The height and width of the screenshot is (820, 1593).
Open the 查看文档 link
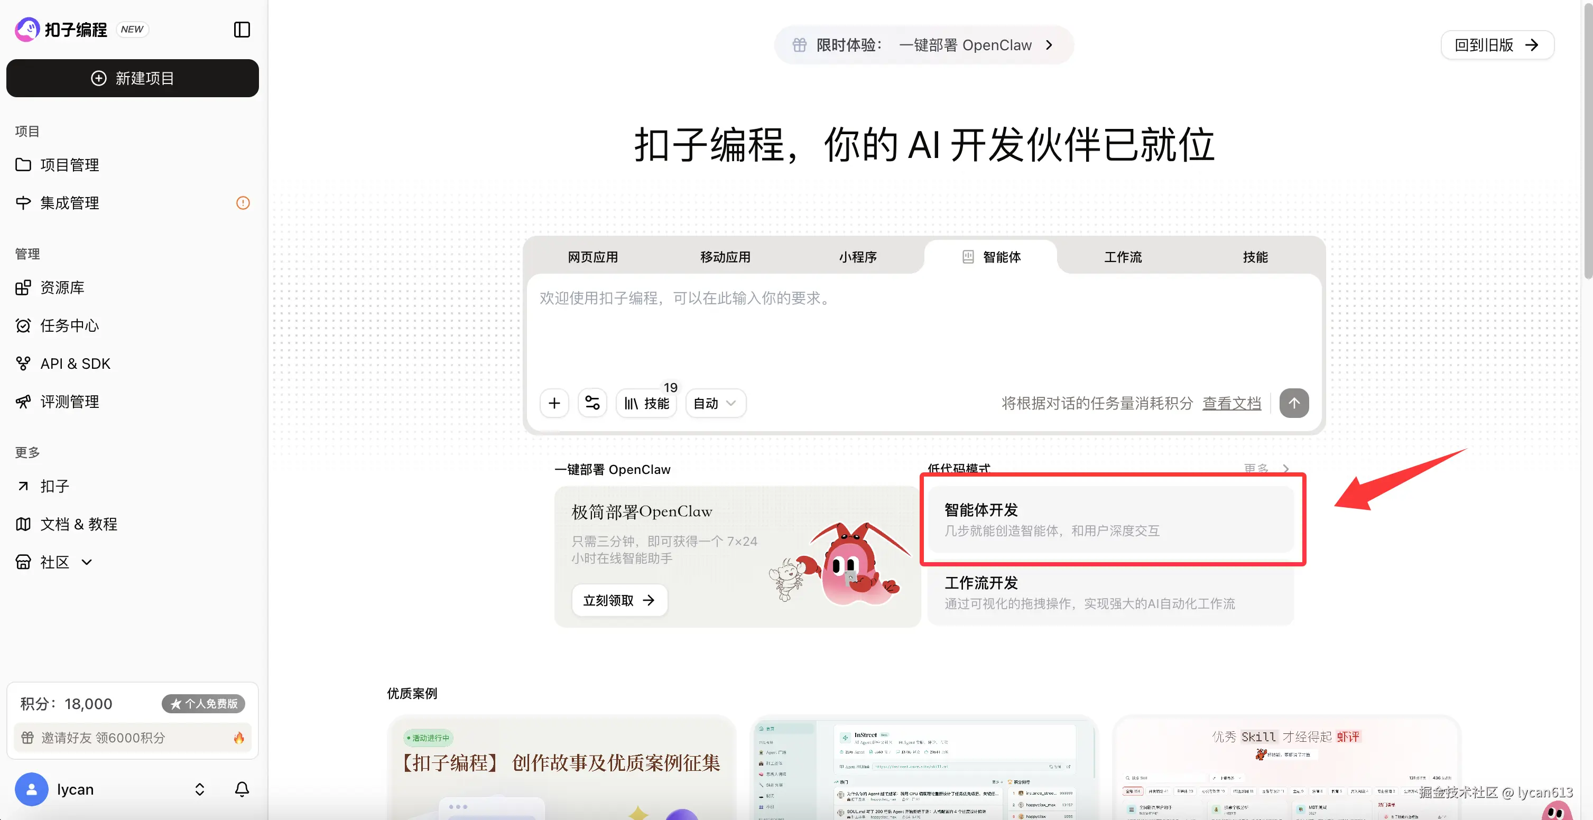click(x=1231, y=403)
